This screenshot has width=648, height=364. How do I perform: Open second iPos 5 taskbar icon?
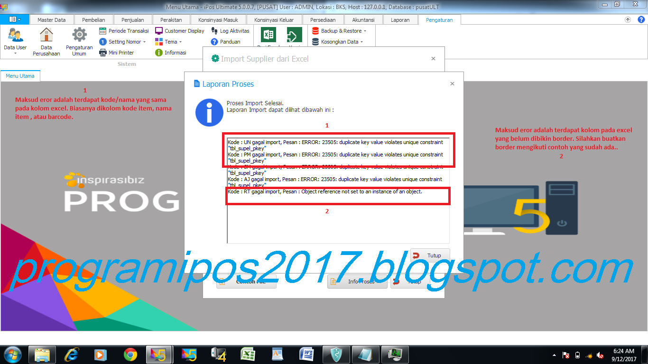pyautogui.click(x=189, y=355)
